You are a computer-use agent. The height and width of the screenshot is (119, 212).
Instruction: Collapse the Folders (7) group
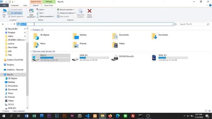[31, 30]
